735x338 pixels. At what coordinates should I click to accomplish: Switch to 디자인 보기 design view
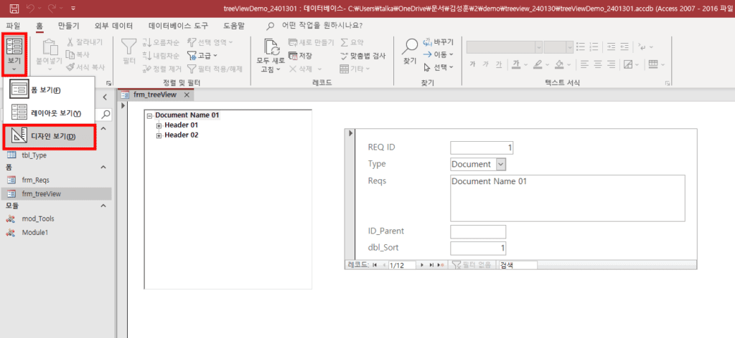[x=49, y=137]
